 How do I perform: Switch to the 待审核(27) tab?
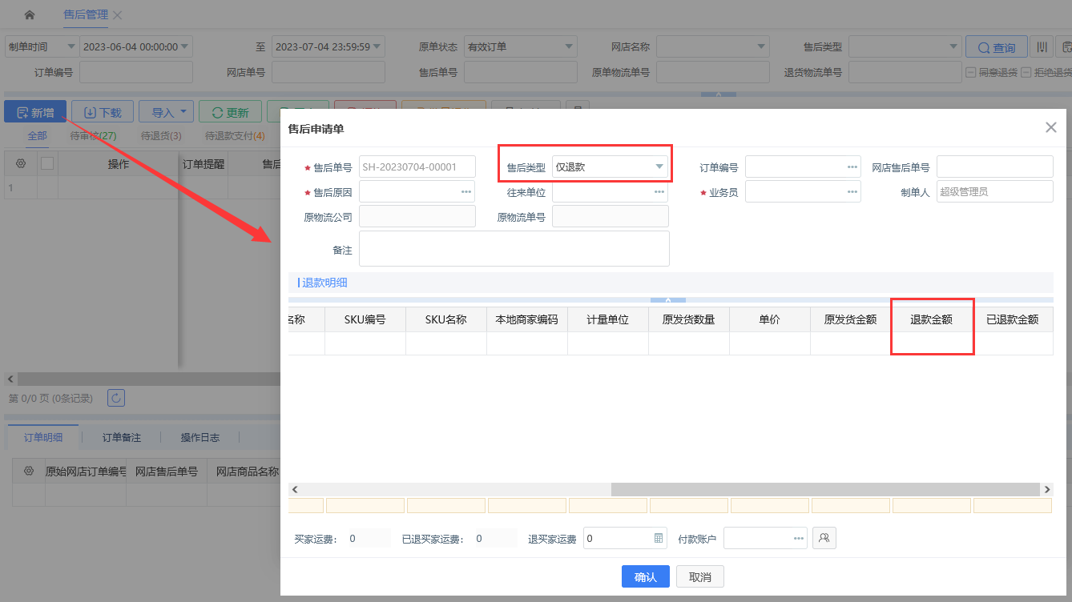94,136
